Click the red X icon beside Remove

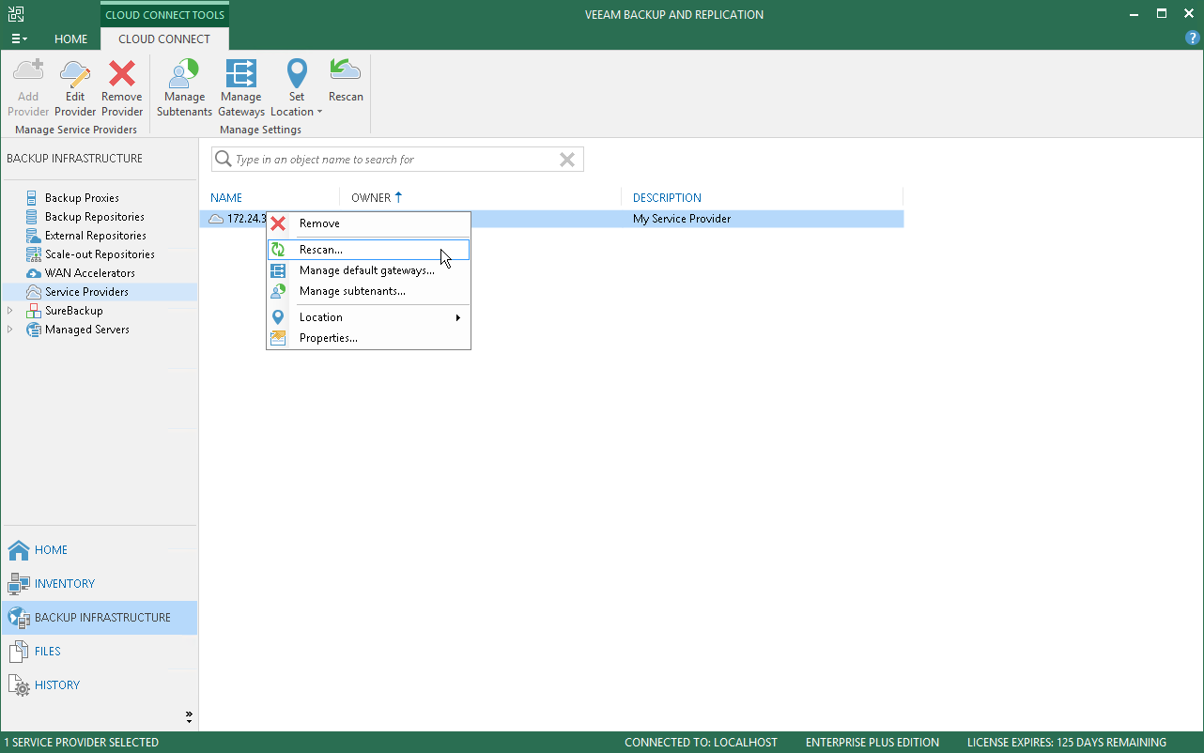tap(278, 223)
